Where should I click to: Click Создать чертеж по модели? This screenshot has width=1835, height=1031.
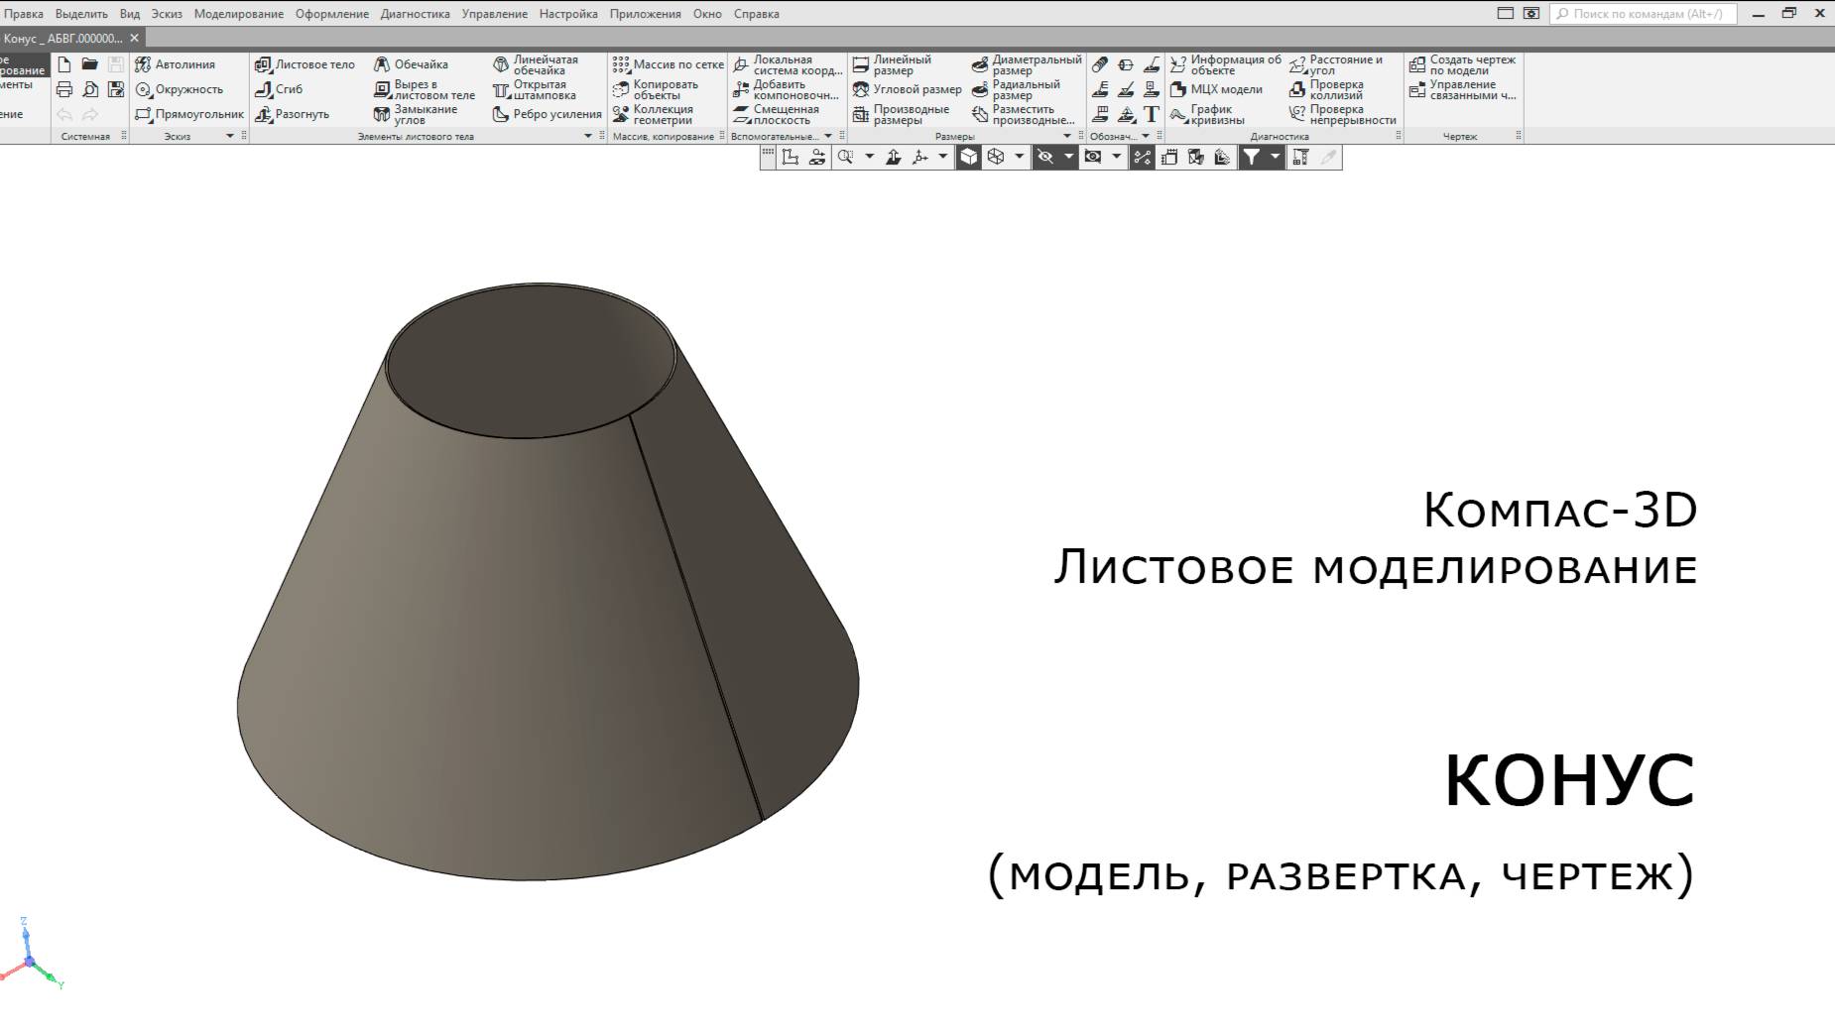1462,64
